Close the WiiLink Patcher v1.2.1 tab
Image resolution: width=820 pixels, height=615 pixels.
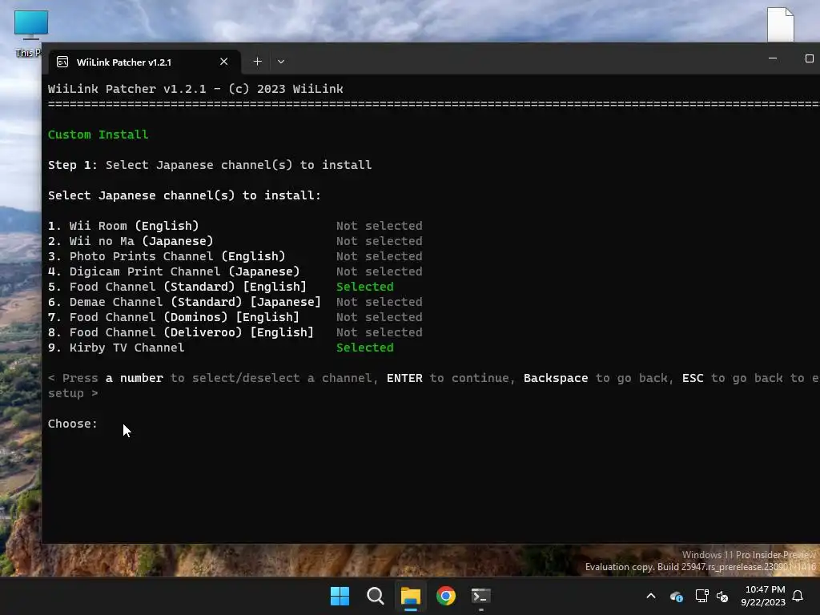tap(224, 62)
